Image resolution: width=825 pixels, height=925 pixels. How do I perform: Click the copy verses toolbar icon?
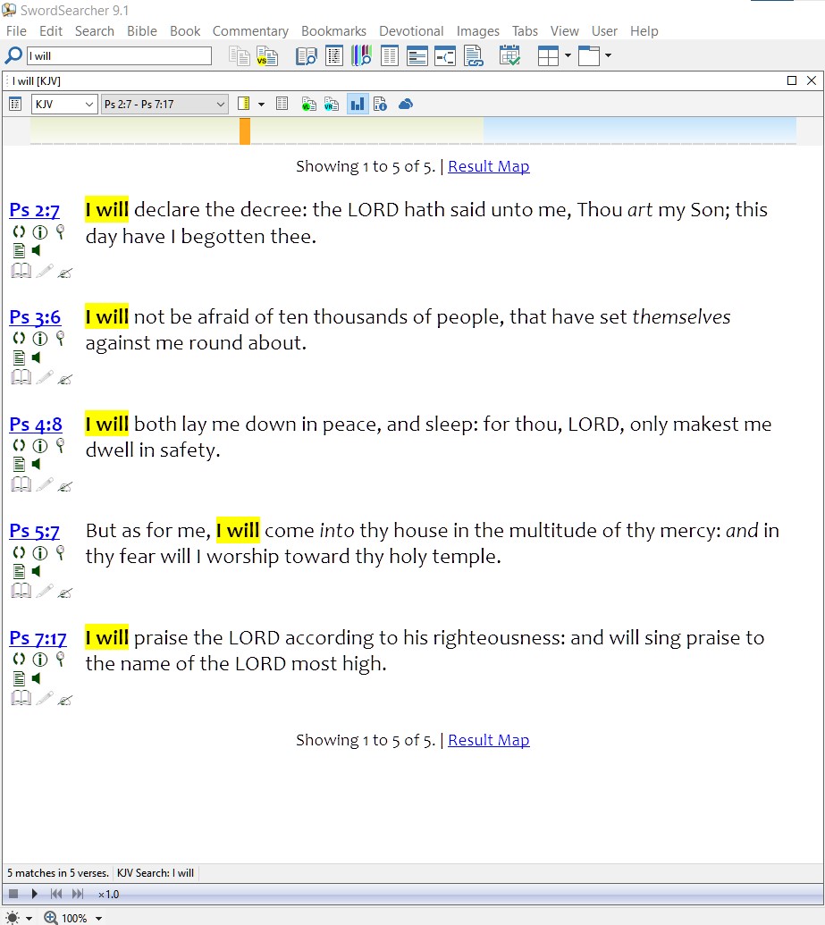pyautogui.click(x=239, y=56)
